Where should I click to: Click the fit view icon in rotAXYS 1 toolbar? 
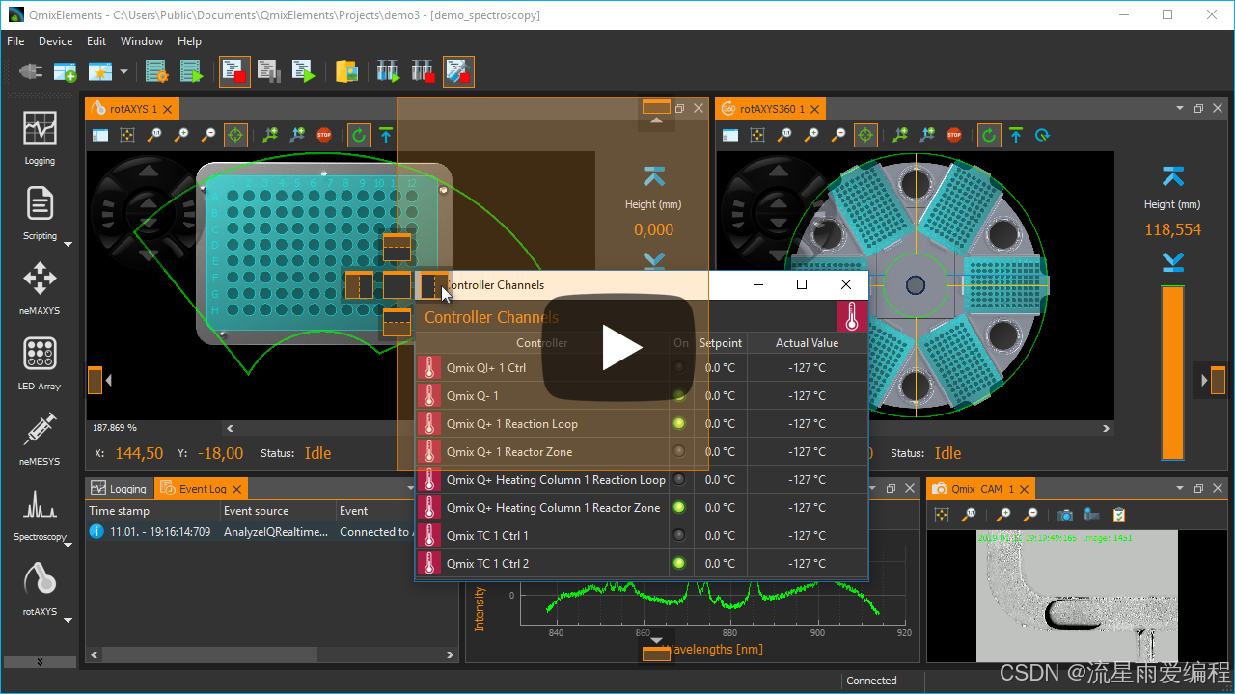[127, 135]
